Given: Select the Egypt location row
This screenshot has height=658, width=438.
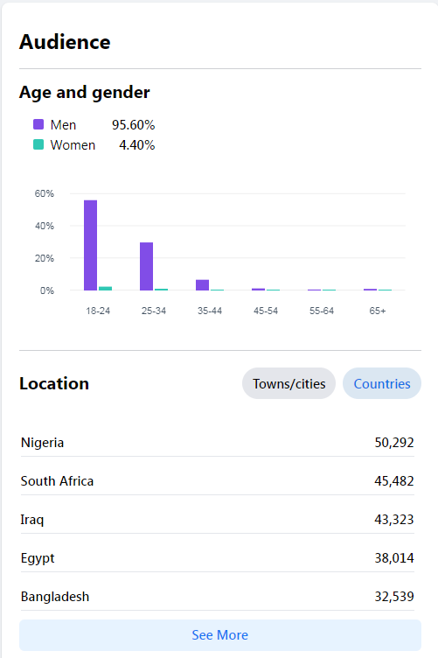Looking at the screenshot, I should 217,558.
